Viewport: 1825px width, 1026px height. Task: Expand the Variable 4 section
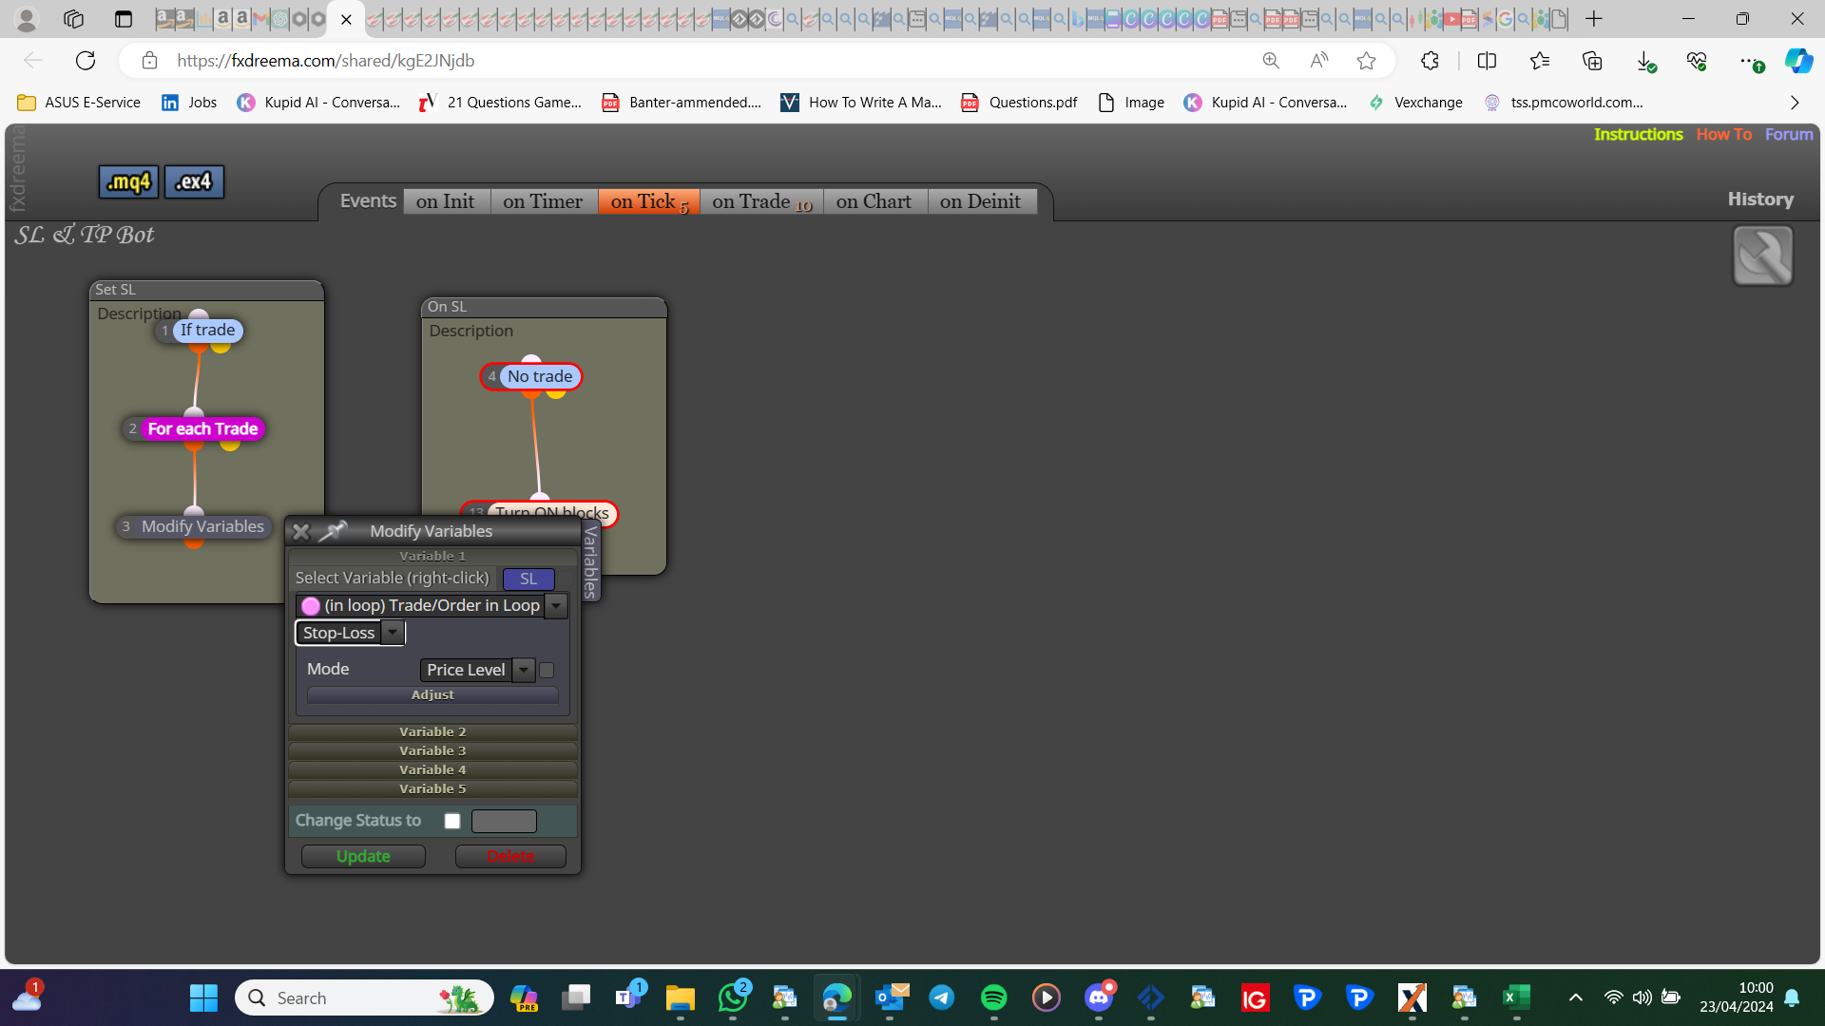[x=432, y=770]
